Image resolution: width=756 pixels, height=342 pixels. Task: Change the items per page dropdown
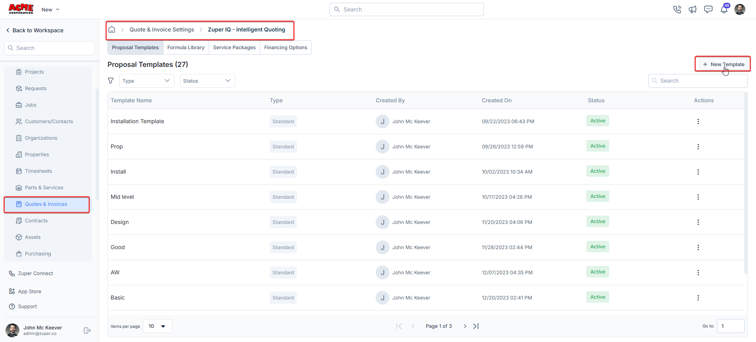tap(157, 326)
